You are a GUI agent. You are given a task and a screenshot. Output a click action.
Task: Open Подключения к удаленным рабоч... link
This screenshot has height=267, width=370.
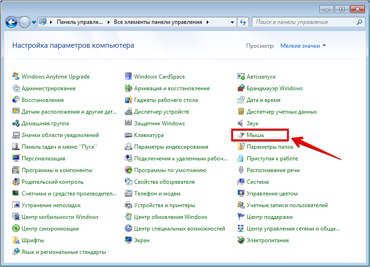181,159
